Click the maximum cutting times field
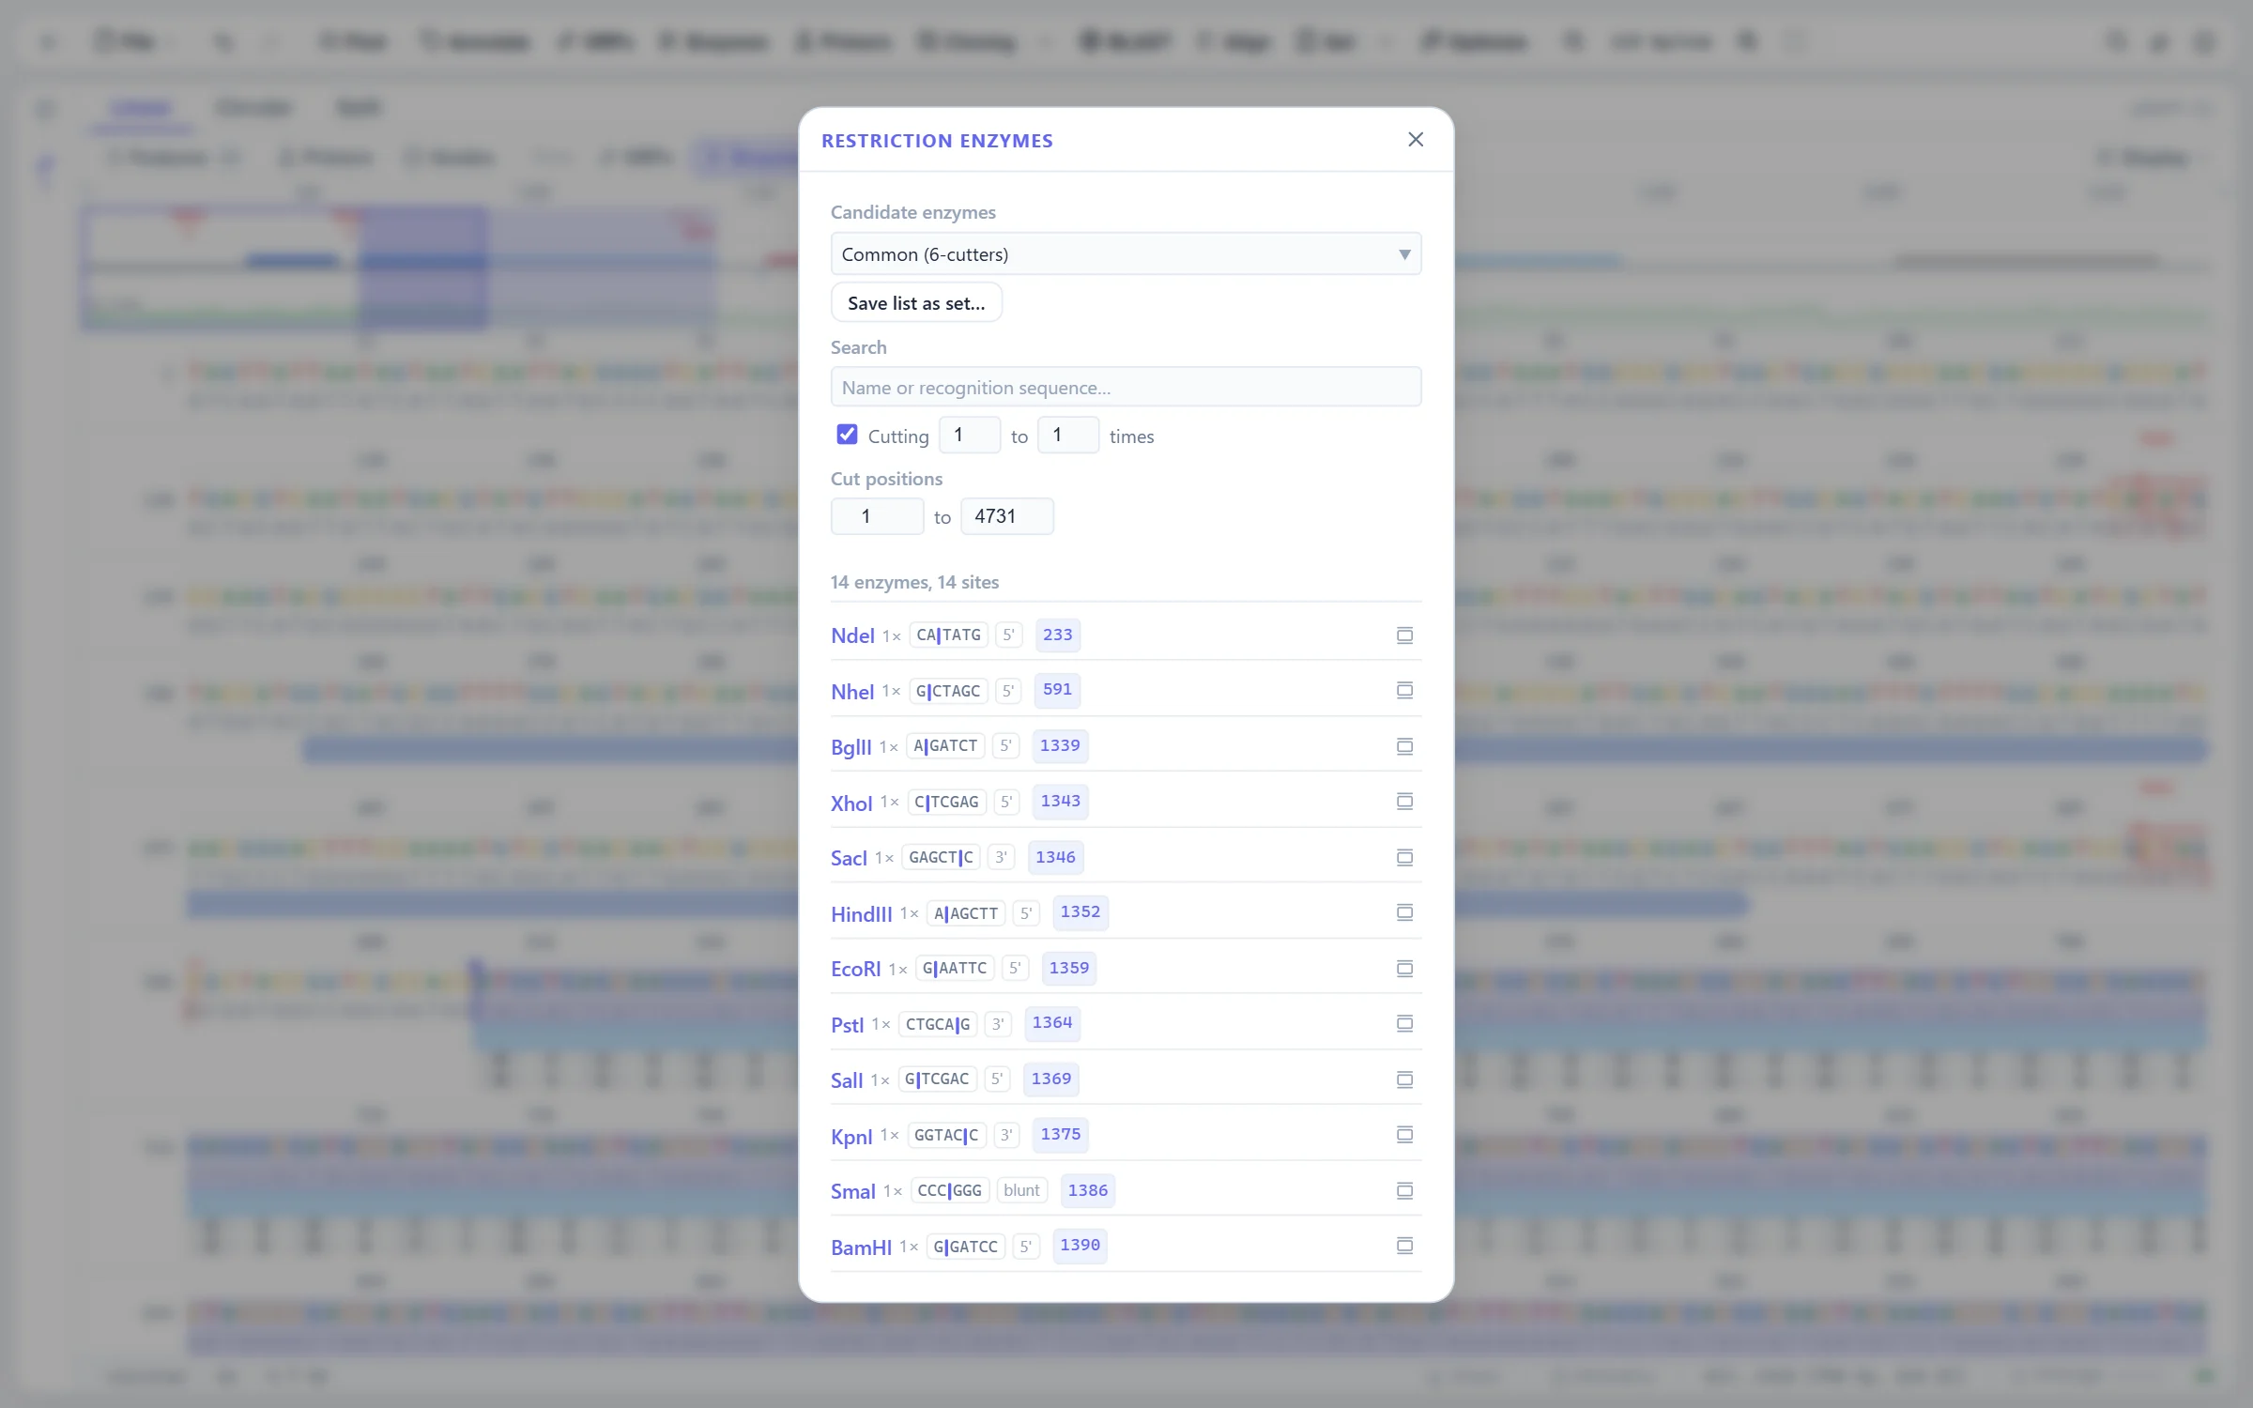 pyautogui.click(x=1067, y=435)
